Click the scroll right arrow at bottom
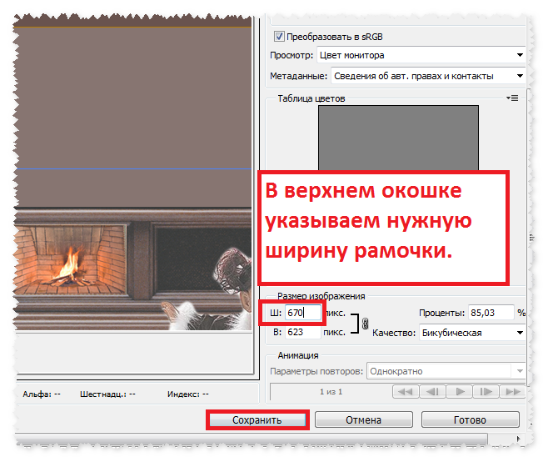 click(x=519, y=438)
